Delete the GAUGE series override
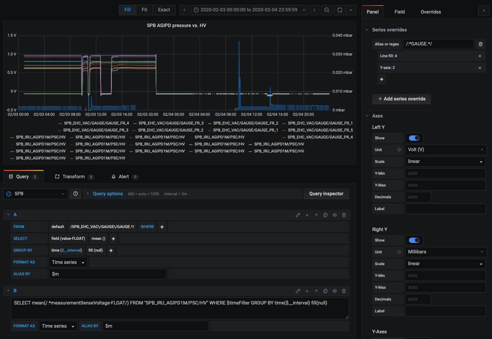 (x=480, y=44)
